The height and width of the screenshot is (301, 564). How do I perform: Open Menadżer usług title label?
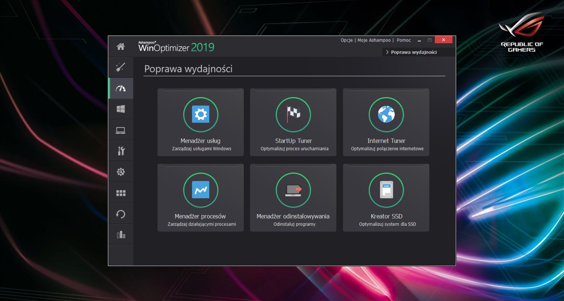(200, 141)
